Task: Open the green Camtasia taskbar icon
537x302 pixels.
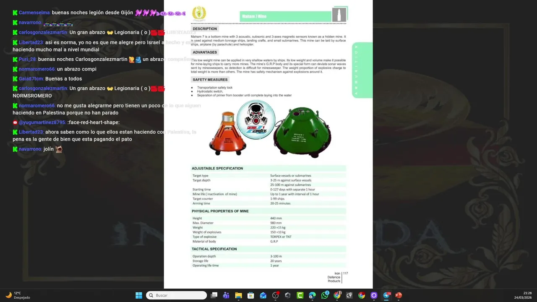Action: (x=300, y=295)
